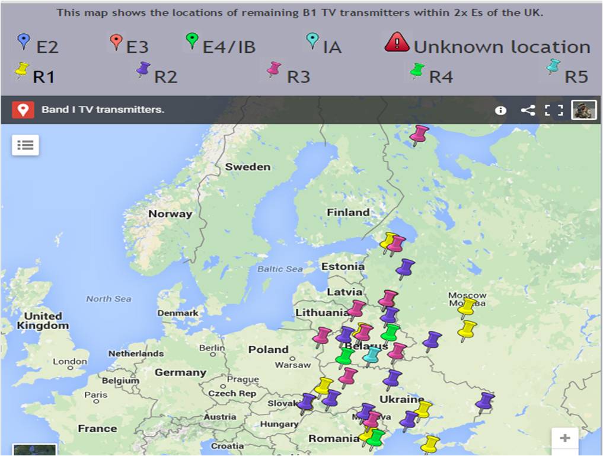This screenshot has height=456, width=603.
Task: Switch to satellite view thumbnail
Action: coord(34,450)
